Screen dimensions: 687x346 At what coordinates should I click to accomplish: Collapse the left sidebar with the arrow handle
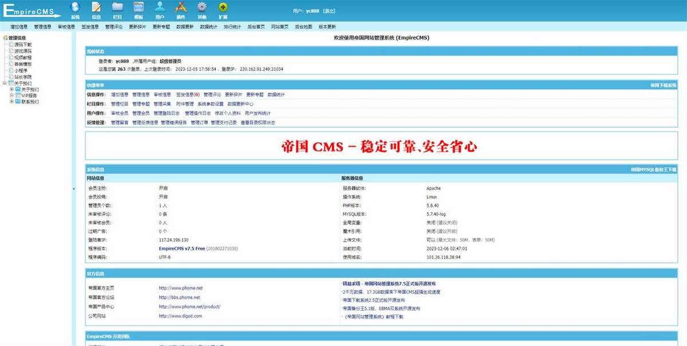tap(73, 189)
